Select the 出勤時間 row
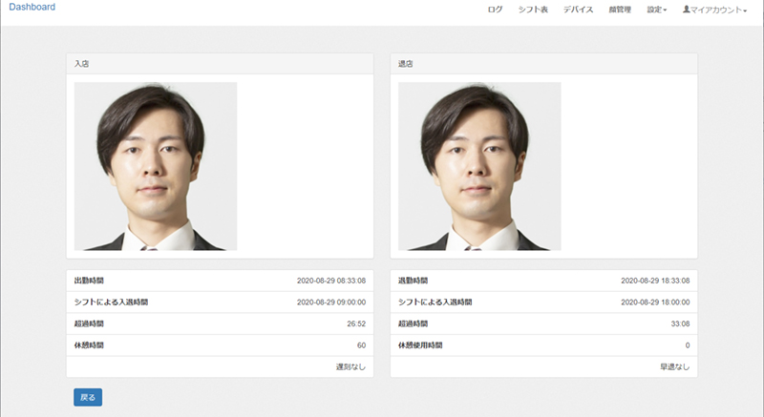Image resolution: width=764 pixels, height=417 pixels. (x=220, y=281)
